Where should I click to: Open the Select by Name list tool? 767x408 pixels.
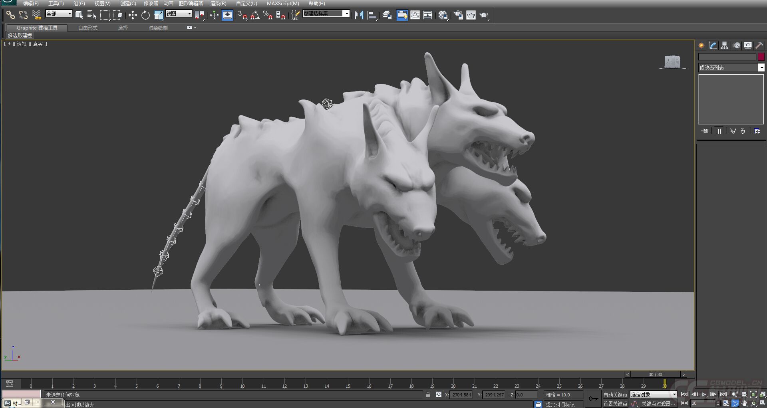point(92,15)
